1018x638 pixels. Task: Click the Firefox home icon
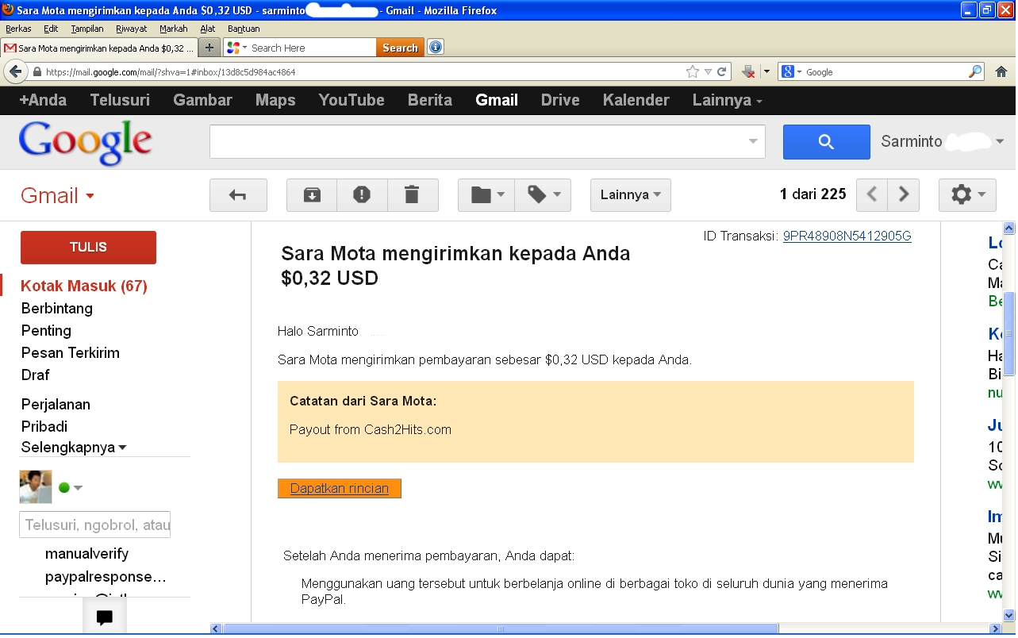(x=1001, y=71)
